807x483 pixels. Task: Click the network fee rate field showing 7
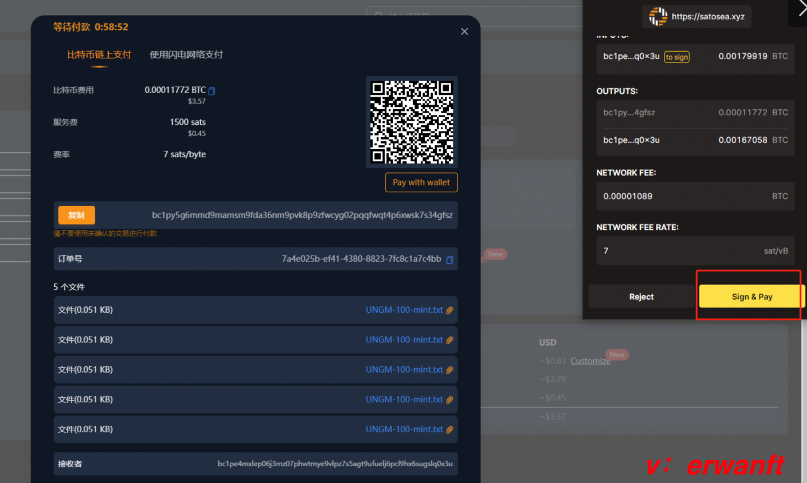point(696,251)
